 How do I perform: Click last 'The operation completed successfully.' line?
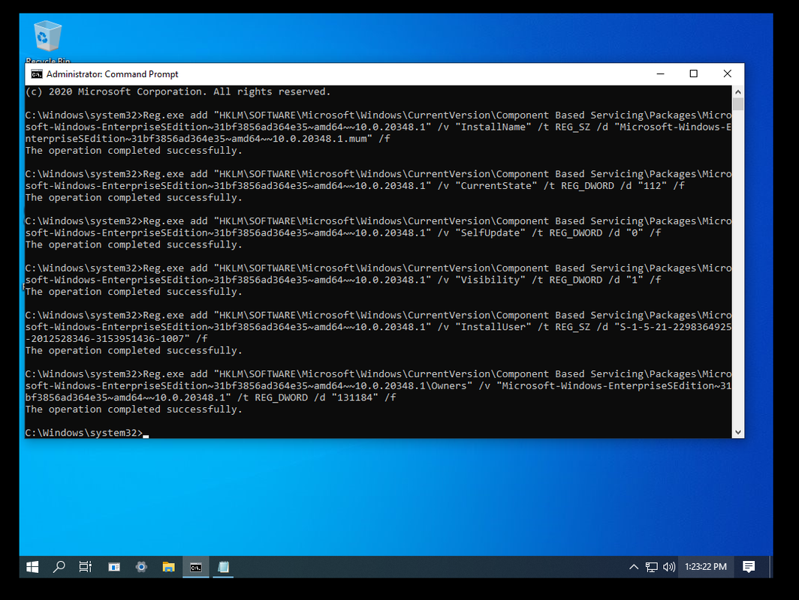(134, 409)
